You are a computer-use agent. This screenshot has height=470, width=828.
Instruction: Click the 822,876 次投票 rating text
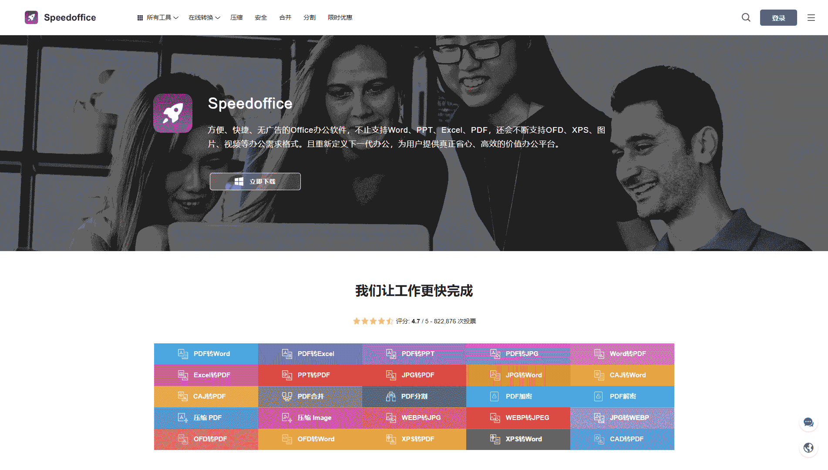click(x=455, y=321)
